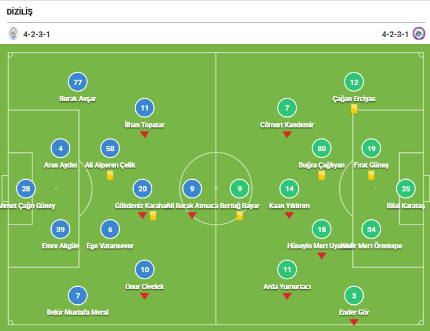Select the number 25 Bilal Karataş shirt circle
Screen dimensions: 430x331
(406, 188)
